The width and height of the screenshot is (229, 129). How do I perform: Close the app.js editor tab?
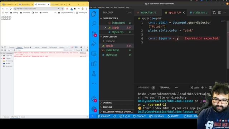point(184,13)
